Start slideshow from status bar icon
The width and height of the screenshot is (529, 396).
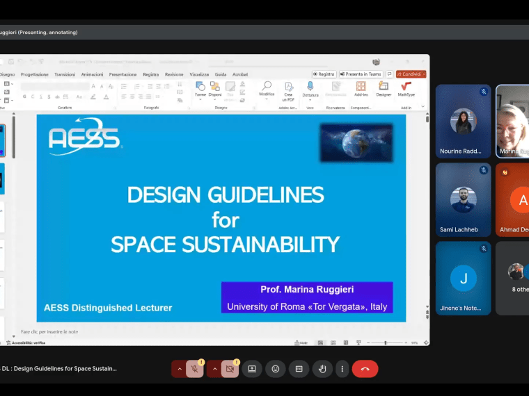click(358, 343)
